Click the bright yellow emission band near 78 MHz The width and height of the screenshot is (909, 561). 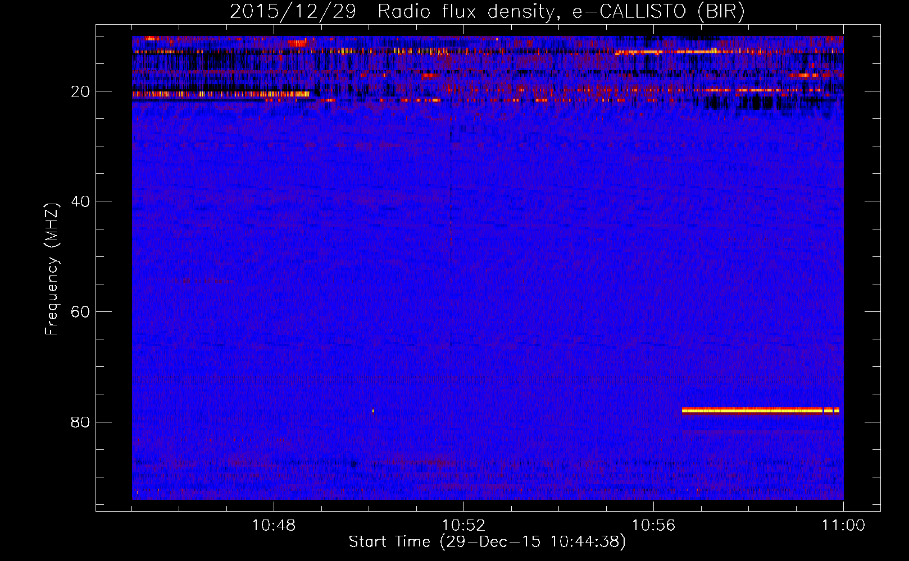tap(761, 410)
